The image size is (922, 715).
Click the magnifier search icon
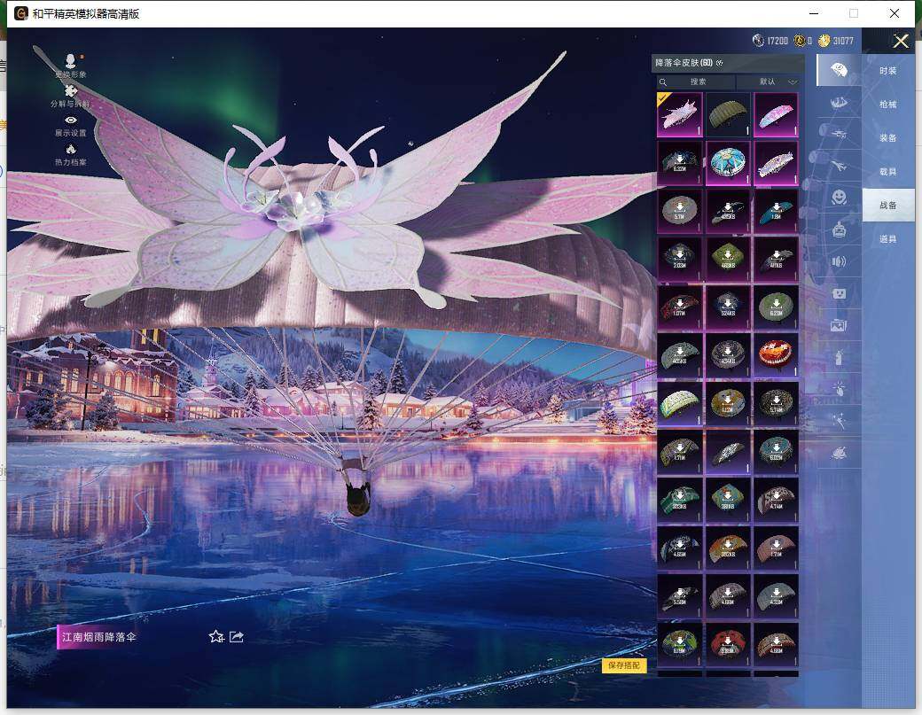(663, 82)
